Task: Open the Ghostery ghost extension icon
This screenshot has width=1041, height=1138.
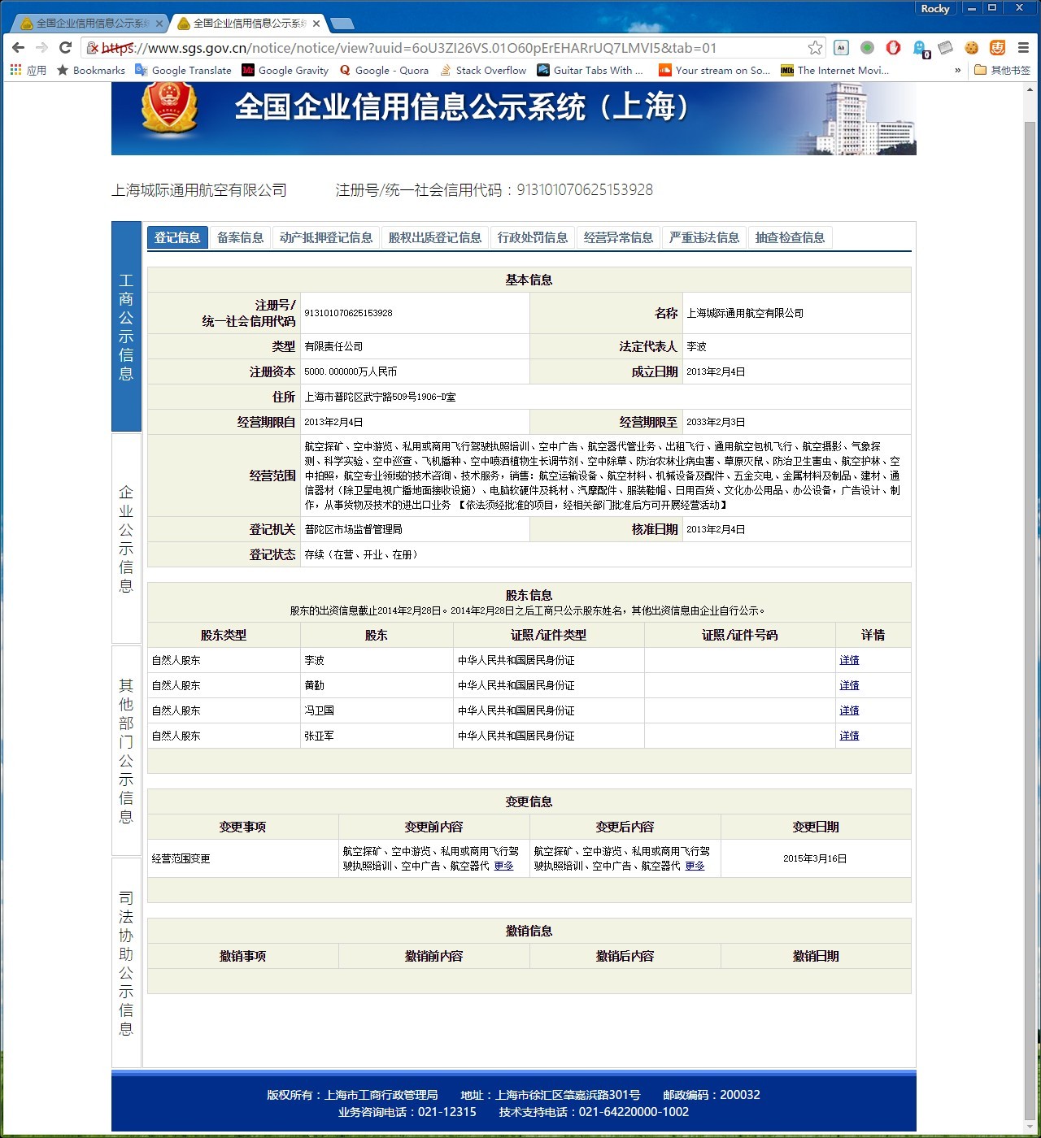Action: 920,49
